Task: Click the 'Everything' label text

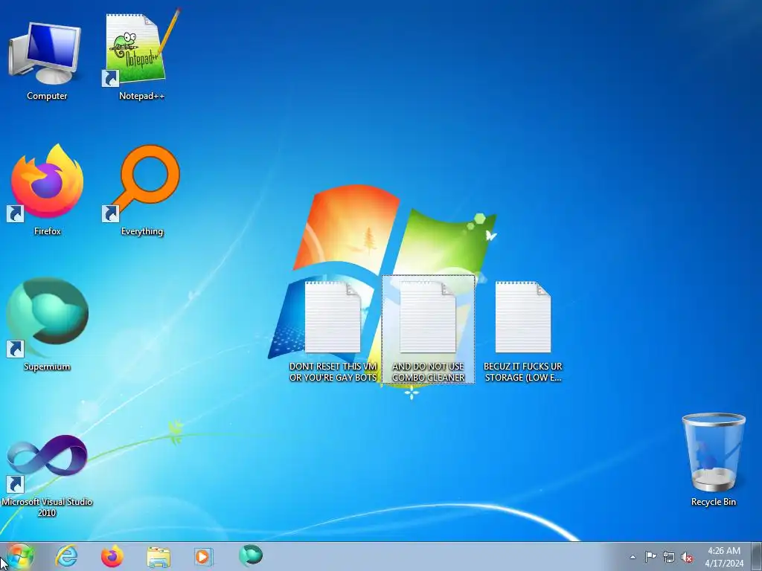Action: coord(142,232)
